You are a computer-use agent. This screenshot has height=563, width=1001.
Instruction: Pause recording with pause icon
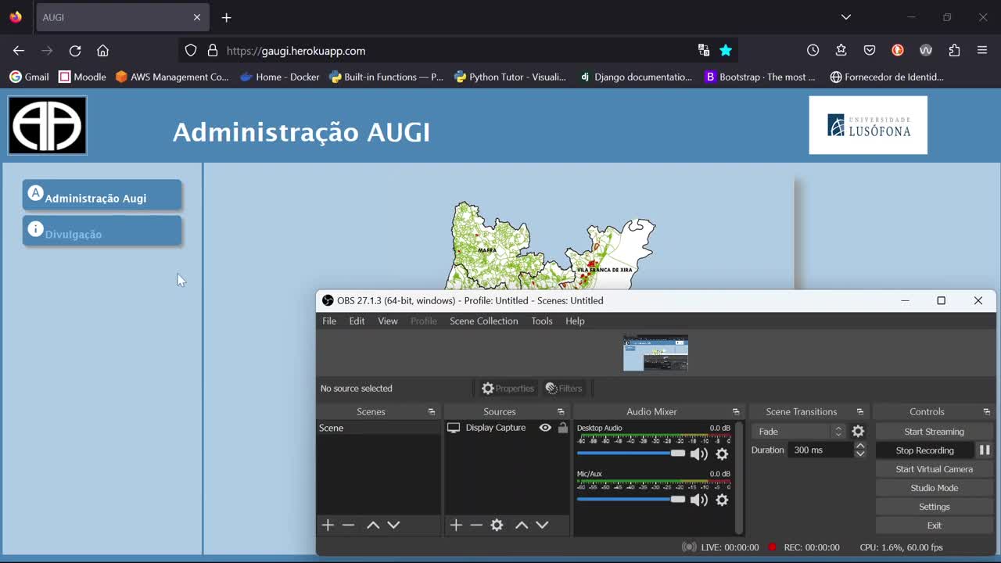(985, 450)
